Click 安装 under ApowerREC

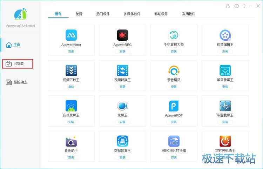pos(122,52)
